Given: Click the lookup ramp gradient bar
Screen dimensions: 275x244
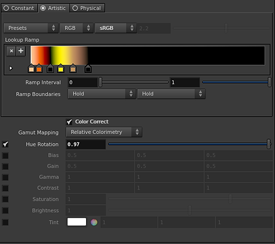Looking at the screenshot, I should pos(147,56).
